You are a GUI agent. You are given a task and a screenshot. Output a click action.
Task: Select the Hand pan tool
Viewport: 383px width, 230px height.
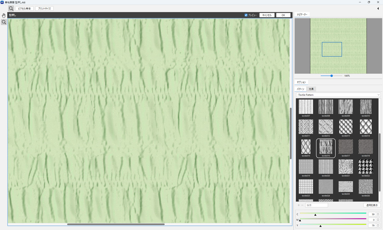pos(4,16)
